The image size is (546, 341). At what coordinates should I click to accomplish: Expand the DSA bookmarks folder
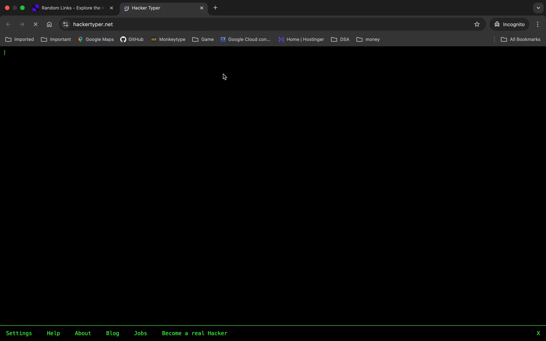340,39
